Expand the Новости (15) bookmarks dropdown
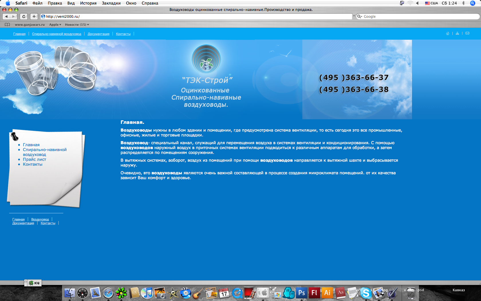Image resolution: width=481 pixels, height=301 pixels. tap(76, 25)
